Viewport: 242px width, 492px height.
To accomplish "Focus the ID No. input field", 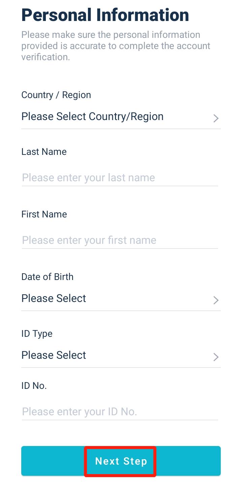I will click(x=120, y=412).
